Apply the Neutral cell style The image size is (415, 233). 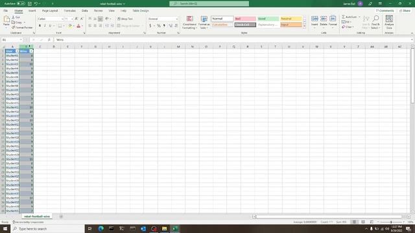tap(291, 19)
